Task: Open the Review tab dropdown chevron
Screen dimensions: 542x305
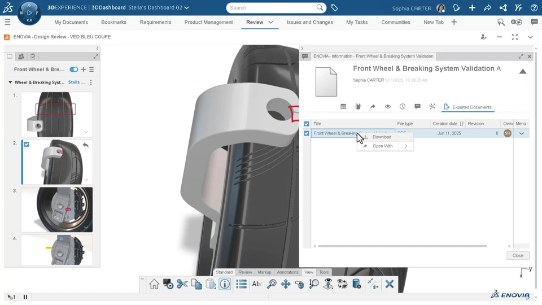Action: [x=270, y=22]
